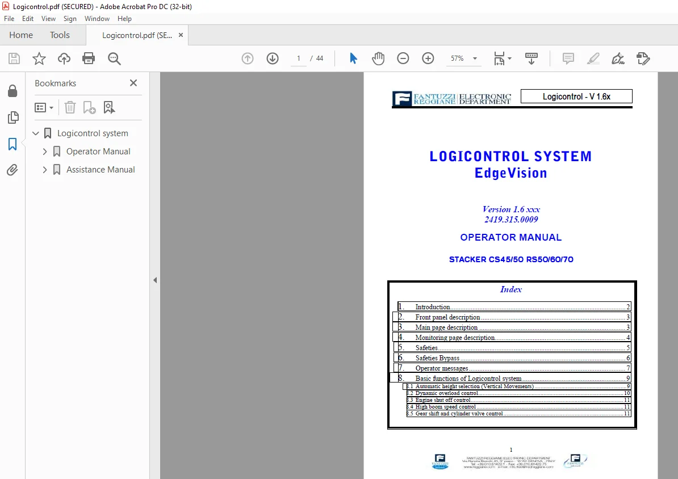
Task: Switch to the Tools tab
Action: click(60, 35)
